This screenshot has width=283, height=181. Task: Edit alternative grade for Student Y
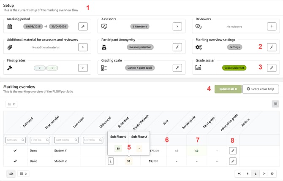[x=233, y=151]
